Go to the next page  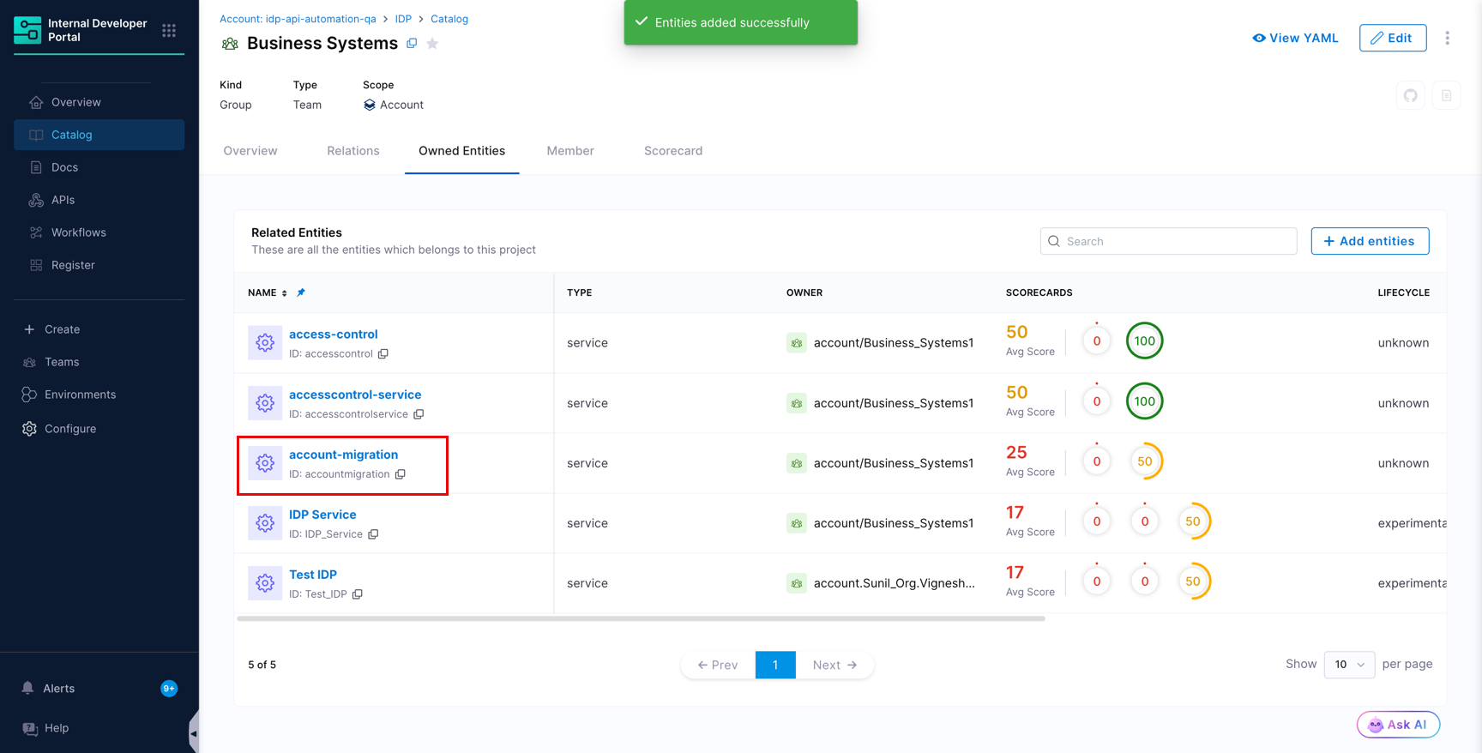click(x=834, y=665)
